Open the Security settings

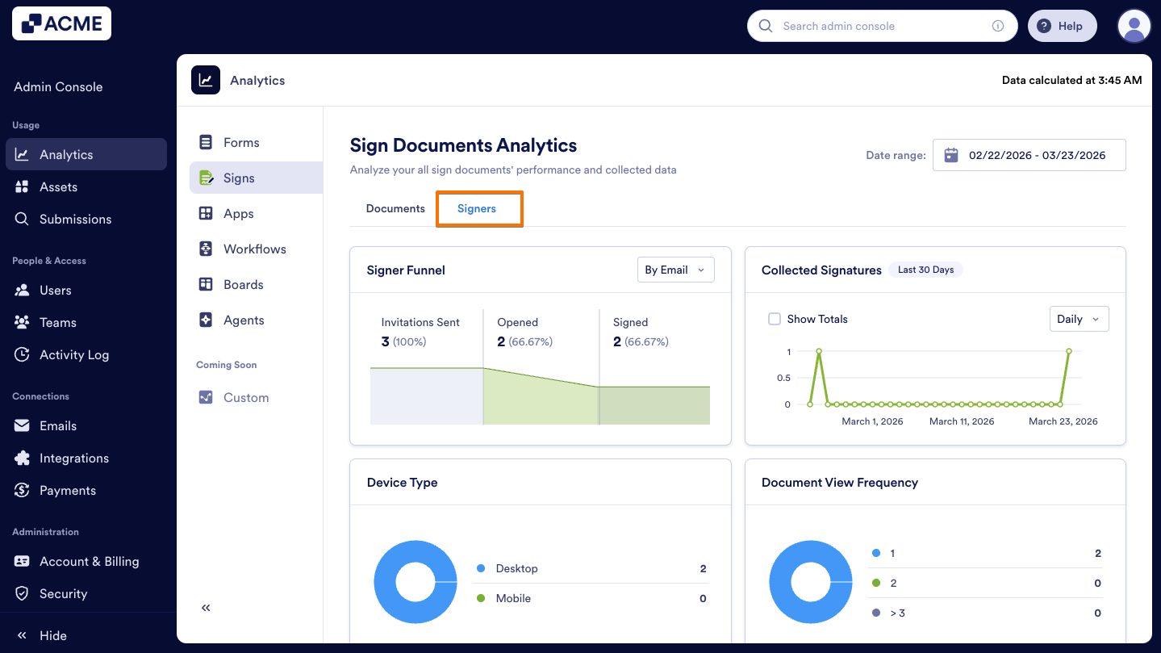click(62, 593)
